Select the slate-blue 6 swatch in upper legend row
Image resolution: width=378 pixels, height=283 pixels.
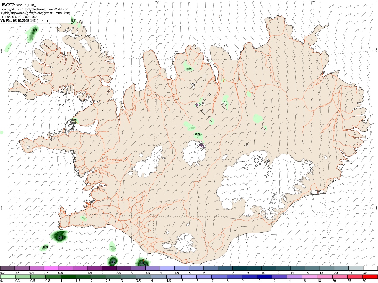coord(211,268)
